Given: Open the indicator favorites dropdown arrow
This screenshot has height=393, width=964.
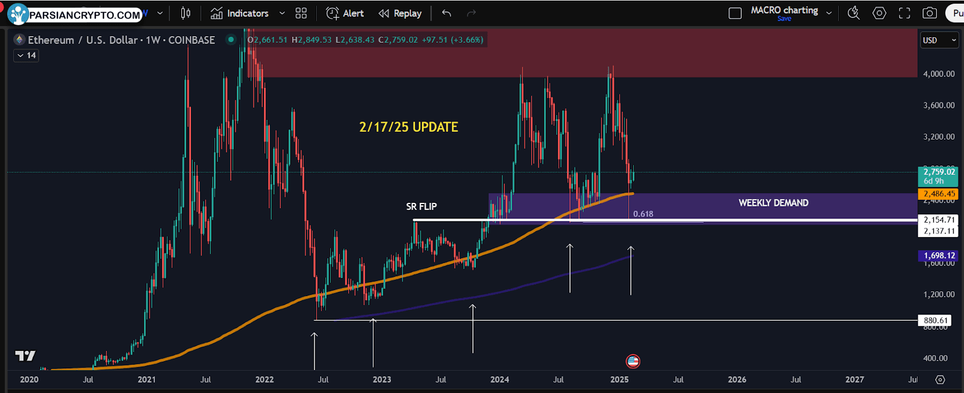Looking at the screenshot, I should 282,13.
